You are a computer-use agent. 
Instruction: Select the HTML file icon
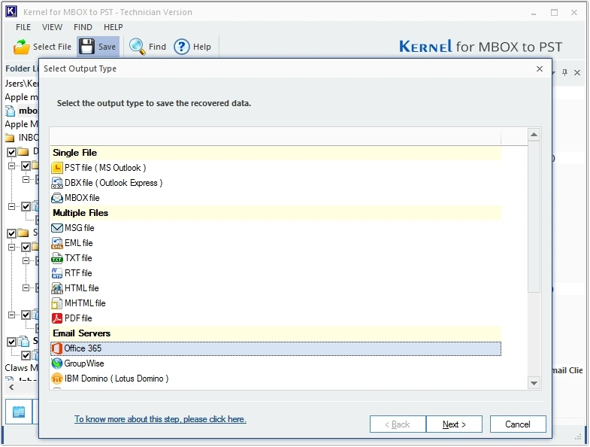pos(57,288)
